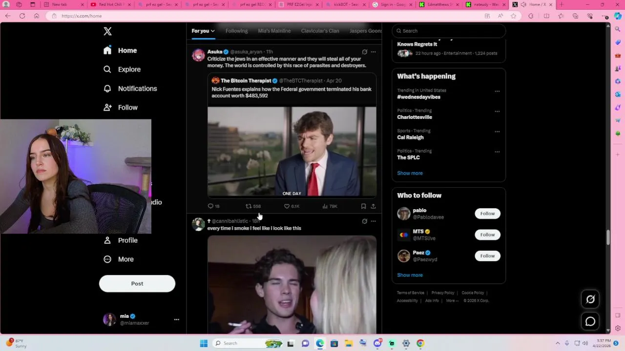Open Follow people page

point(121,107)
